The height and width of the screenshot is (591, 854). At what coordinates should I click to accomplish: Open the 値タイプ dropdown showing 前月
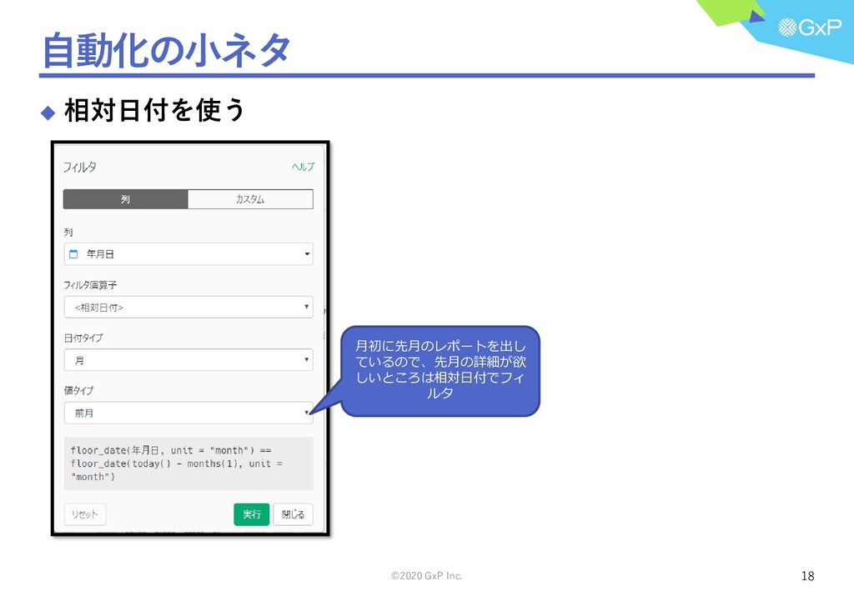tap(188, 413)
